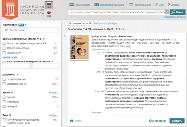The image size is (187, 127).
Task: Click В избранное text label
Action: click(159, 121)
